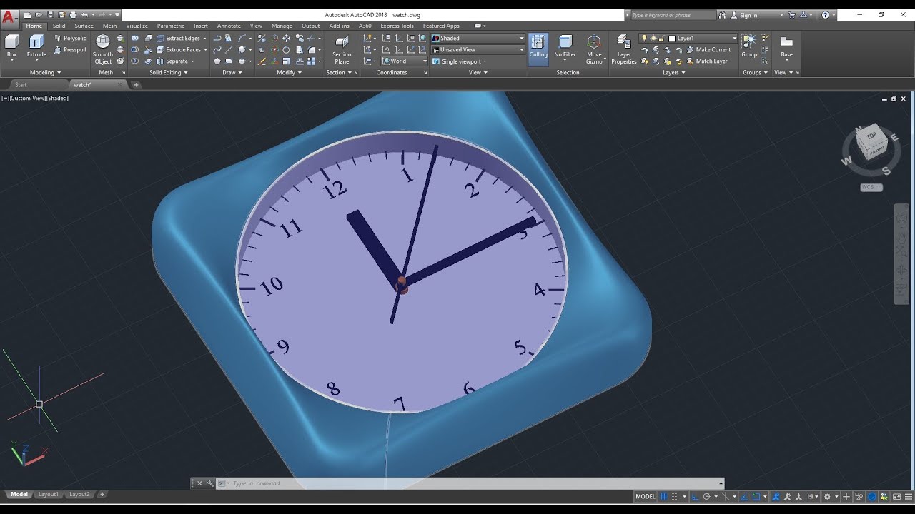This screenshot has height=514, width=915.
Task: Open the Layer1 layer dropdown
Action: 689,38
